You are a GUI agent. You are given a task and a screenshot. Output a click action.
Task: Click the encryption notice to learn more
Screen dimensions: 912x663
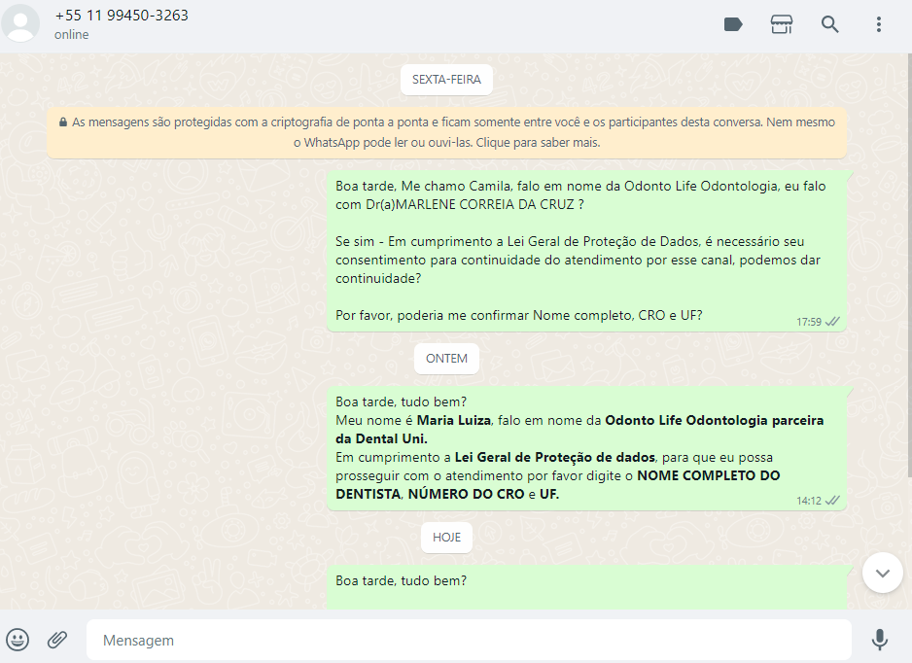(x=446, y=132)
